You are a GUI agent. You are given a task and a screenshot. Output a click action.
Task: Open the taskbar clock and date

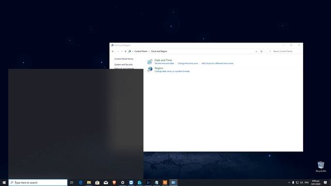pos(316,182)
